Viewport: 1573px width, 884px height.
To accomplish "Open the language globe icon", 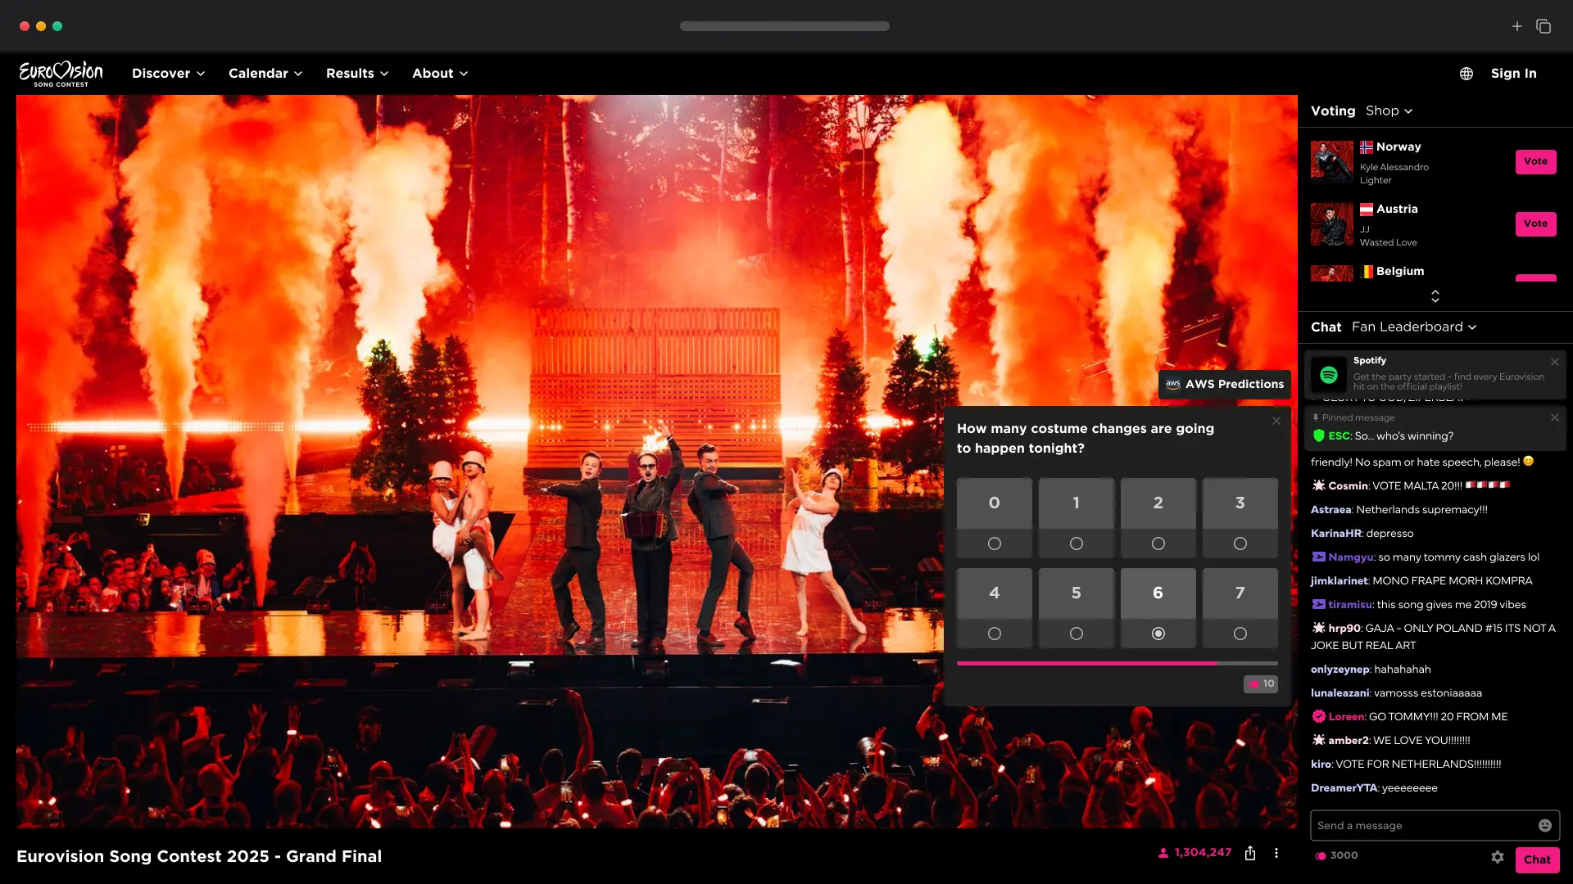I will pos(1466,74).
